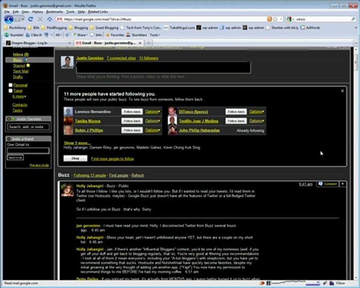The width and height of the screenshot is (360, 288).
Task: Close the Gmail - Buzz tab
Action: click(x=140, y=43)
